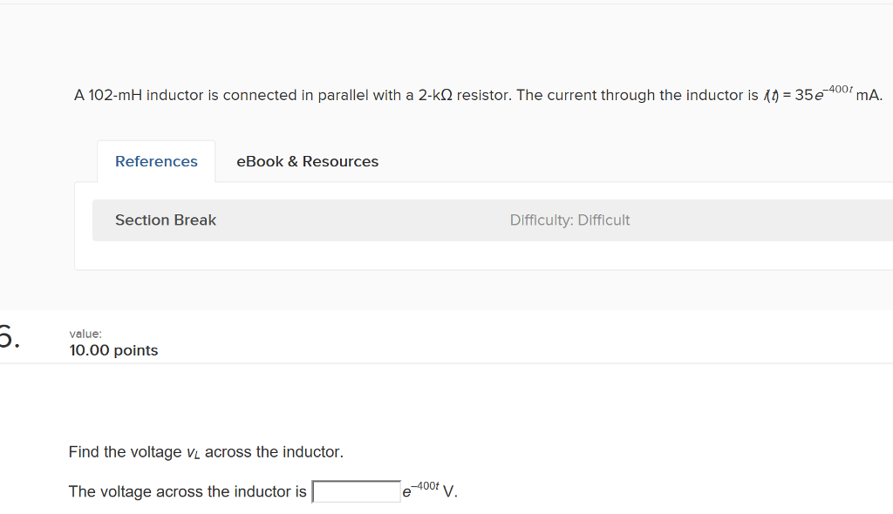Screen dimensions: 893x514
Task: Click the question number 6
Action: pos(8,338)
